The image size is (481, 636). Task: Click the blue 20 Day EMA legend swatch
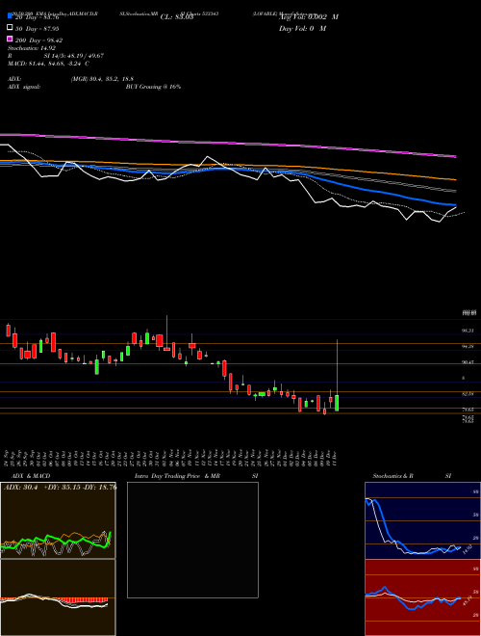11,15
